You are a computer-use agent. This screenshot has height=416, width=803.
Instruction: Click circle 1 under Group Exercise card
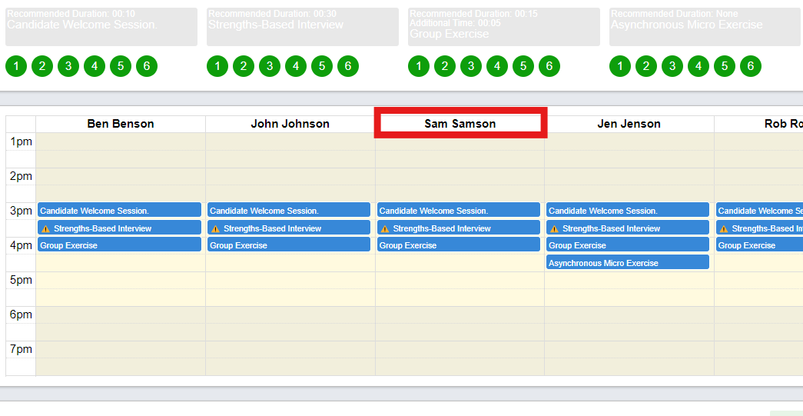click(419, 66)
